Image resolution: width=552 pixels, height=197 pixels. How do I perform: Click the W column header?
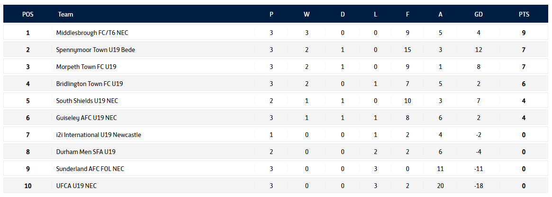[307, 14]
